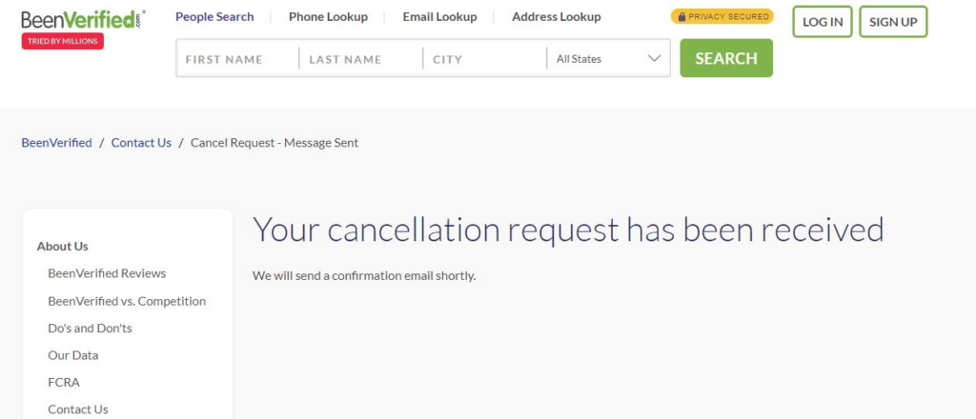Follow the BeenVerified breadcrumb link
Screen dimensions: 976x419
(x=56, y=142)
